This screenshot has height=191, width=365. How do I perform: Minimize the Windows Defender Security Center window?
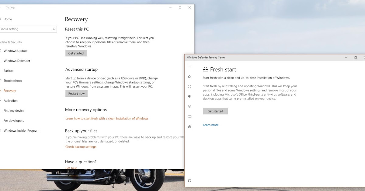point(346,58)
